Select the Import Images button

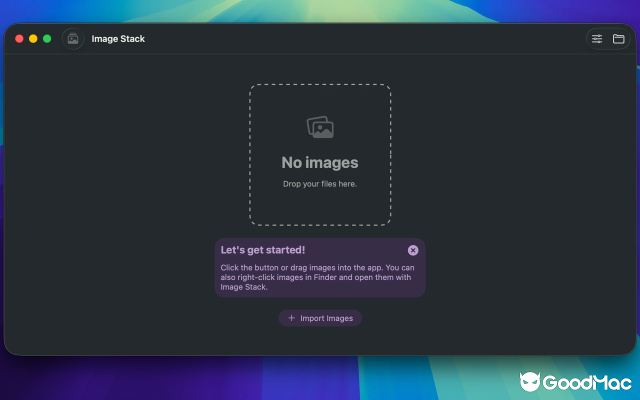(320, 318)
